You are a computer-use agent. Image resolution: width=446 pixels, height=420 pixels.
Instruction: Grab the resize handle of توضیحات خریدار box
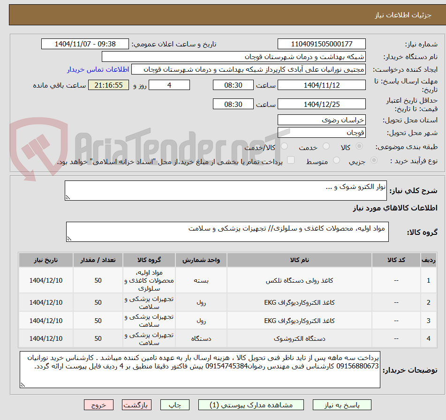[x=23, y=385]
